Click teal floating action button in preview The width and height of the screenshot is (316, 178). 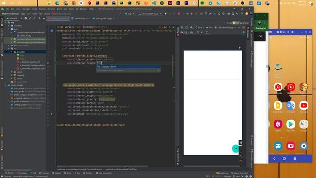(x=236, y=149)
